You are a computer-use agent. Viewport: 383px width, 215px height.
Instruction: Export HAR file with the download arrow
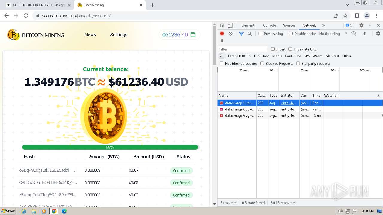222,41
